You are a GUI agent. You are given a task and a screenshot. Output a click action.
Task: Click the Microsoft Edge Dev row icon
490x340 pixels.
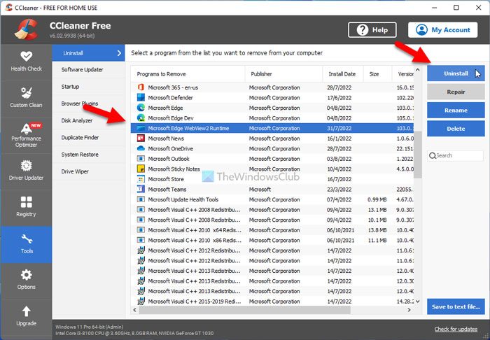point(141,118)
